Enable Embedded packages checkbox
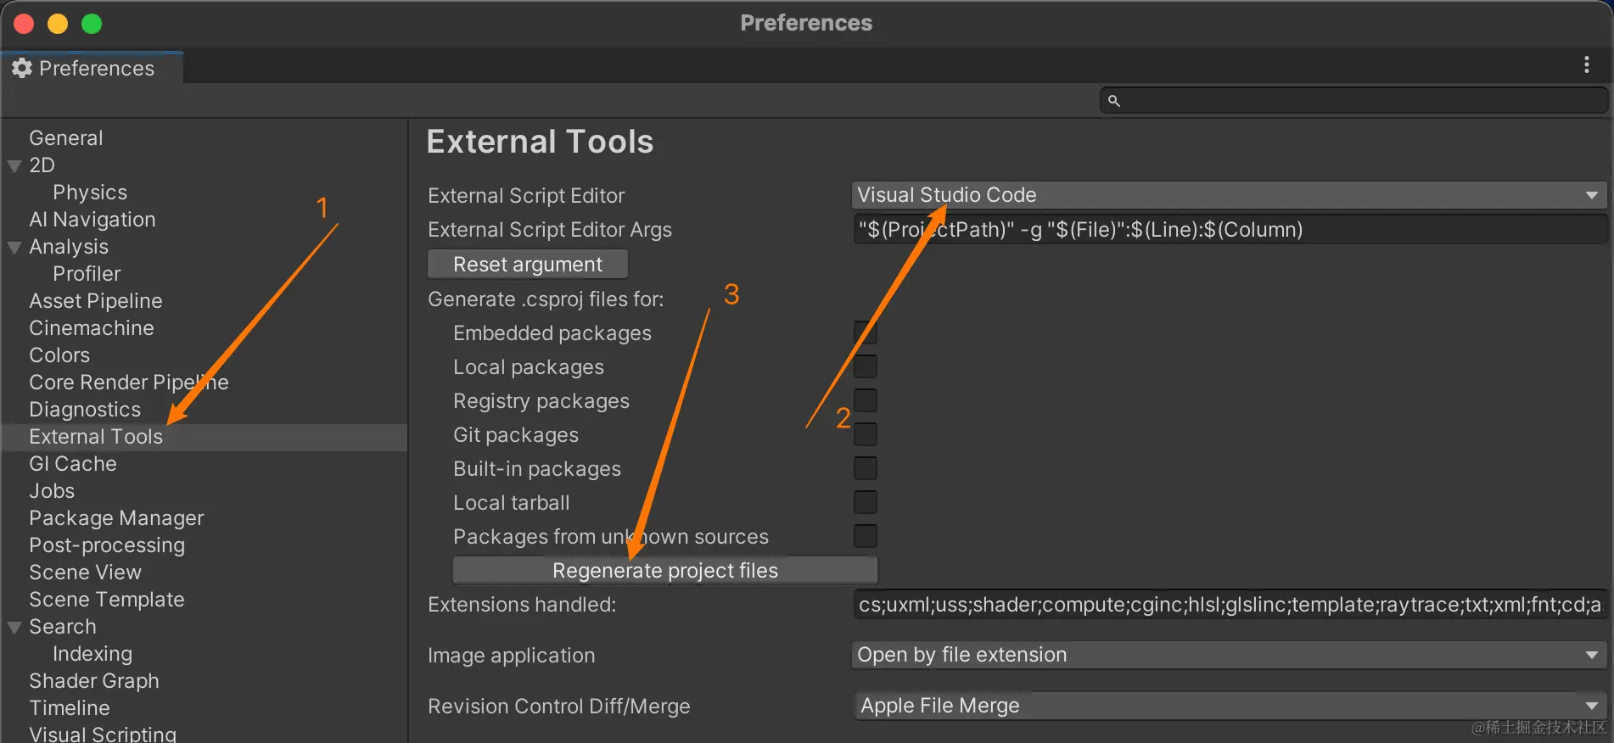1614x743 pixels. pos(865,332)
